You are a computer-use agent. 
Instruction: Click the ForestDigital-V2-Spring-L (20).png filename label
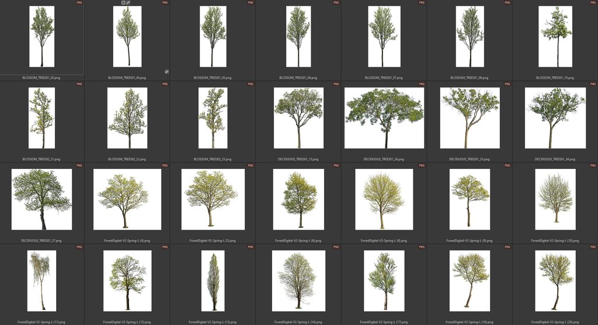point(555,321)
